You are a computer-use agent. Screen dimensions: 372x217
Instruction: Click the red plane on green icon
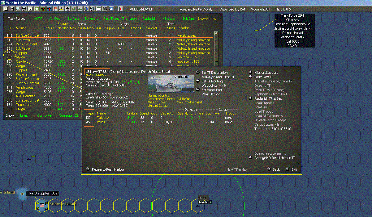tap(43, 9)
